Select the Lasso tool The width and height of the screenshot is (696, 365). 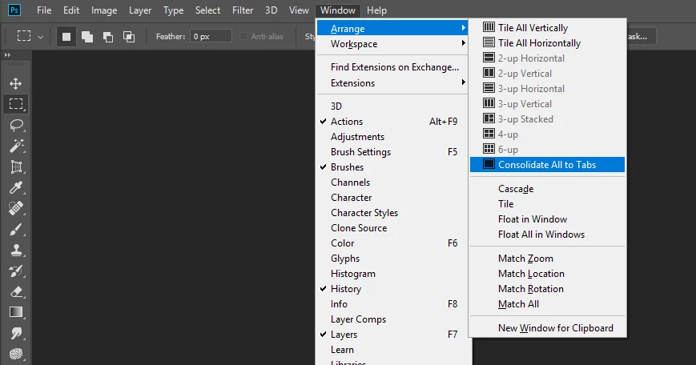pyautogui.click(x=16, y=125)
